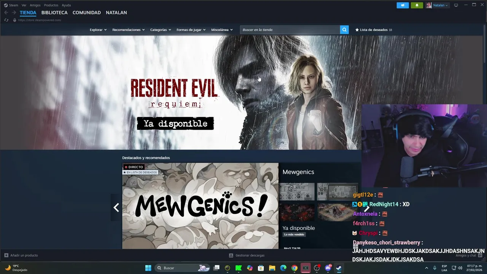Switch to the TIENDA tab

28,13
